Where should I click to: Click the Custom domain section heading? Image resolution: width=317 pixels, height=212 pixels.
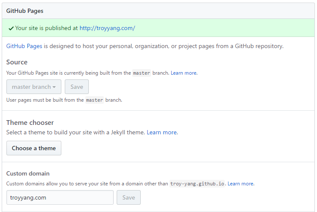tap(28, 173)
